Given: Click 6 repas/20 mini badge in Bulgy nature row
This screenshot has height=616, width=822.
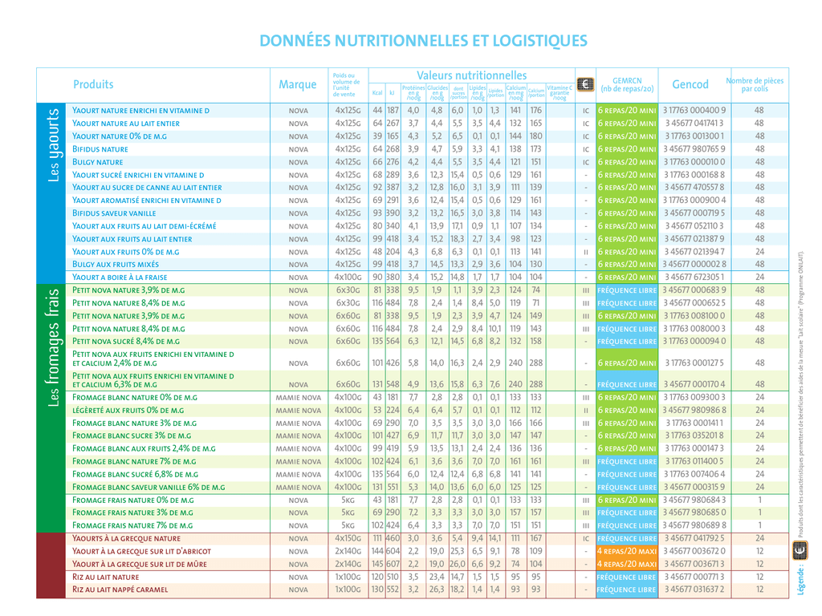Looking at the screenshot, I should pyautogui.click(x=627, y=162).
